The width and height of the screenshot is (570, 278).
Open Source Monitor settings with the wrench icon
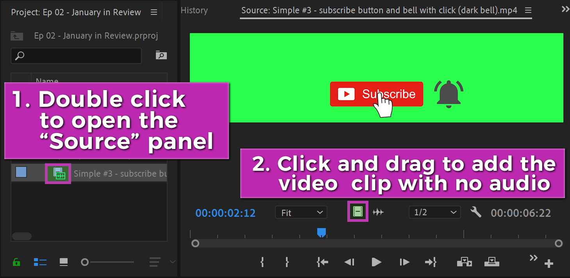[x=476, y=212]
